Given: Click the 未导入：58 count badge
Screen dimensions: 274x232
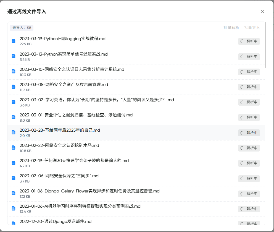Looking at the screenshot, I should [22, 28].
